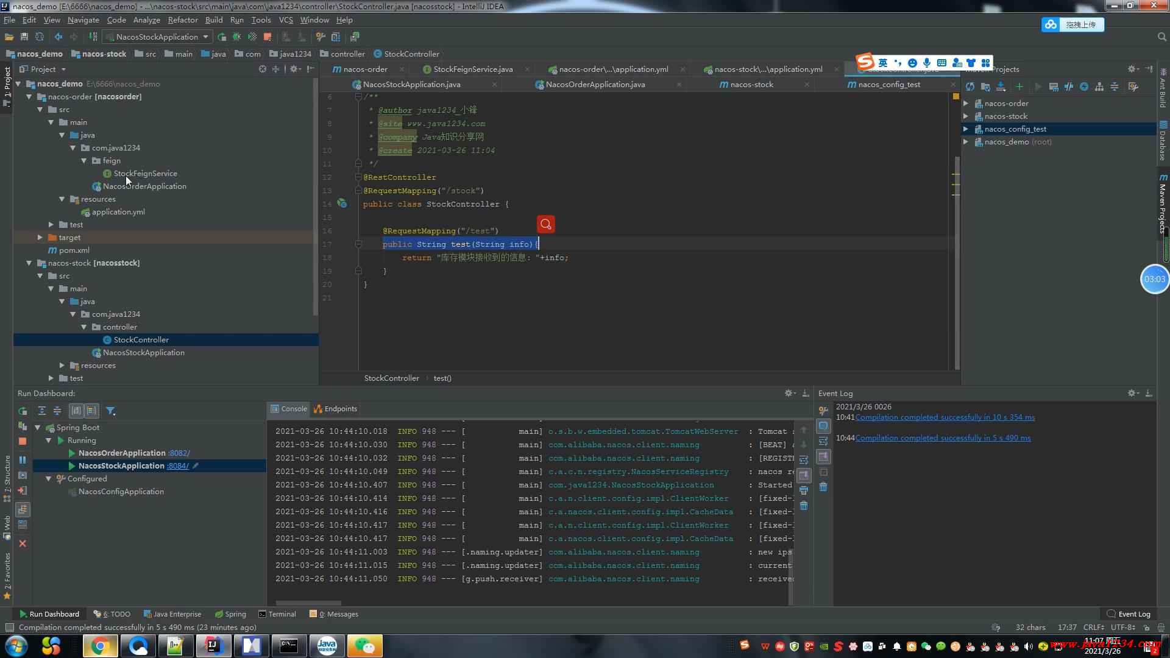Image resolution: width=1170 pixels, height=658 pixels.
Task: Click the Build project icon
Action: 93,37
